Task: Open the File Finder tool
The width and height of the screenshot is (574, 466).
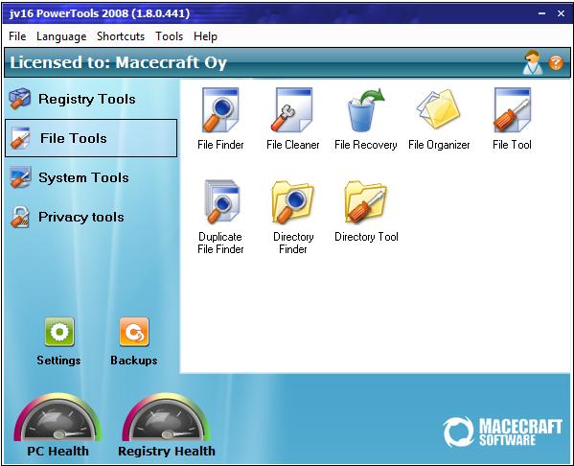Action: 220,110
